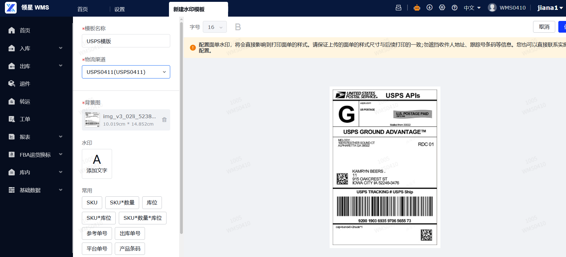Expand the 报表 menu chevron
The width and height of the screenshot is (566, 257).
pyautogui.click(x=61, y=137)
